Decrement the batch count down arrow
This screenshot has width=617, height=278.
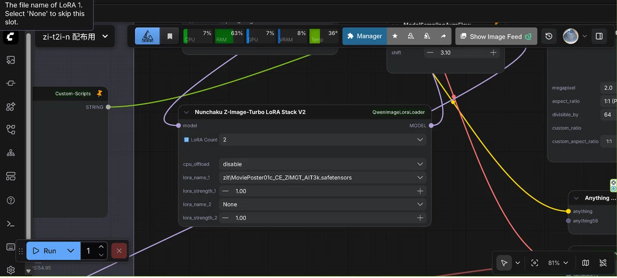point(101,255)
